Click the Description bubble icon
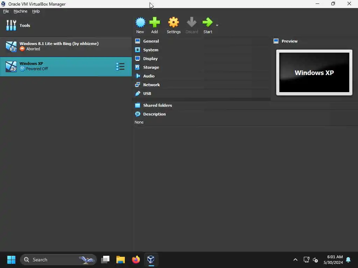This screenshot has height=268, width=358. coord(137,114)
